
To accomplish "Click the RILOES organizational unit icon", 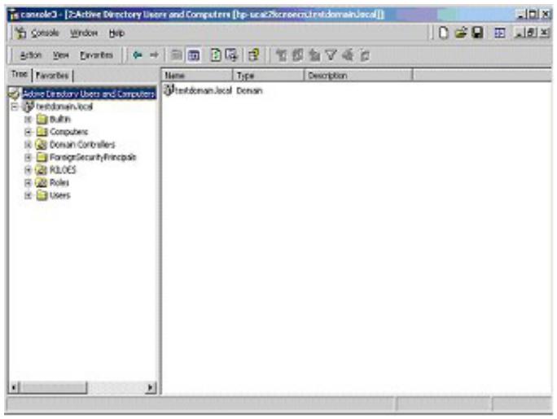I will [x=42, y=170].
